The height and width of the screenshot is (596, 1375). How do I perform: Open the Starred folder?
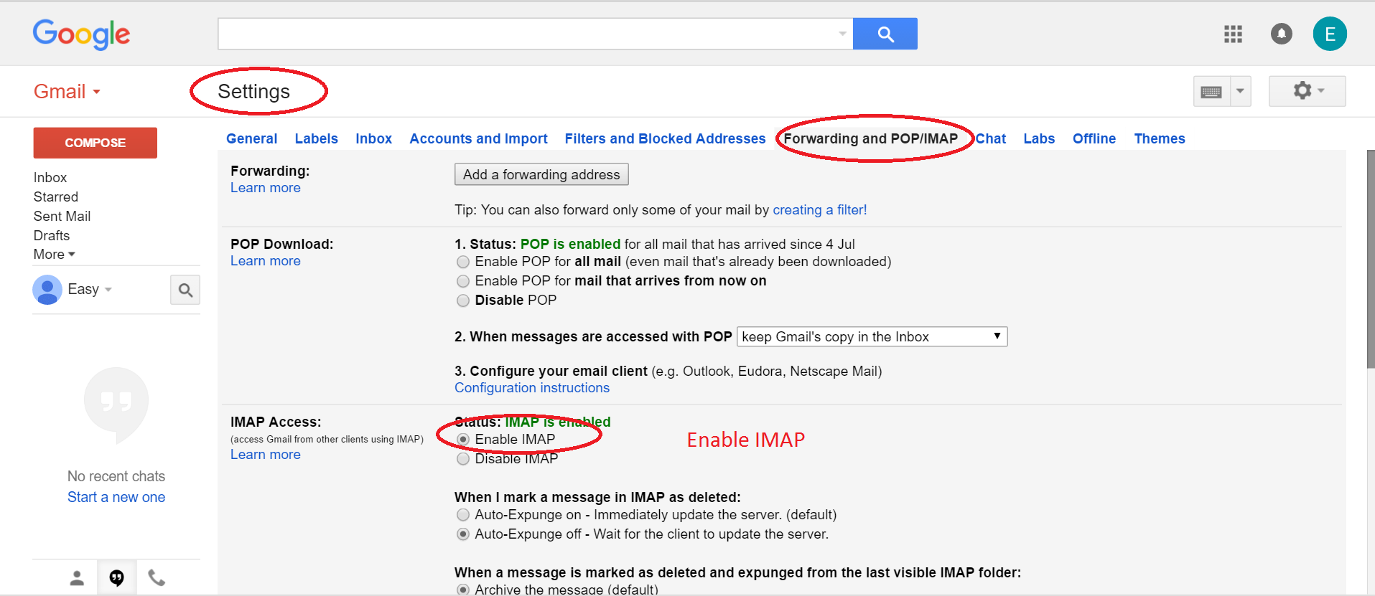[x=55, y=197]
